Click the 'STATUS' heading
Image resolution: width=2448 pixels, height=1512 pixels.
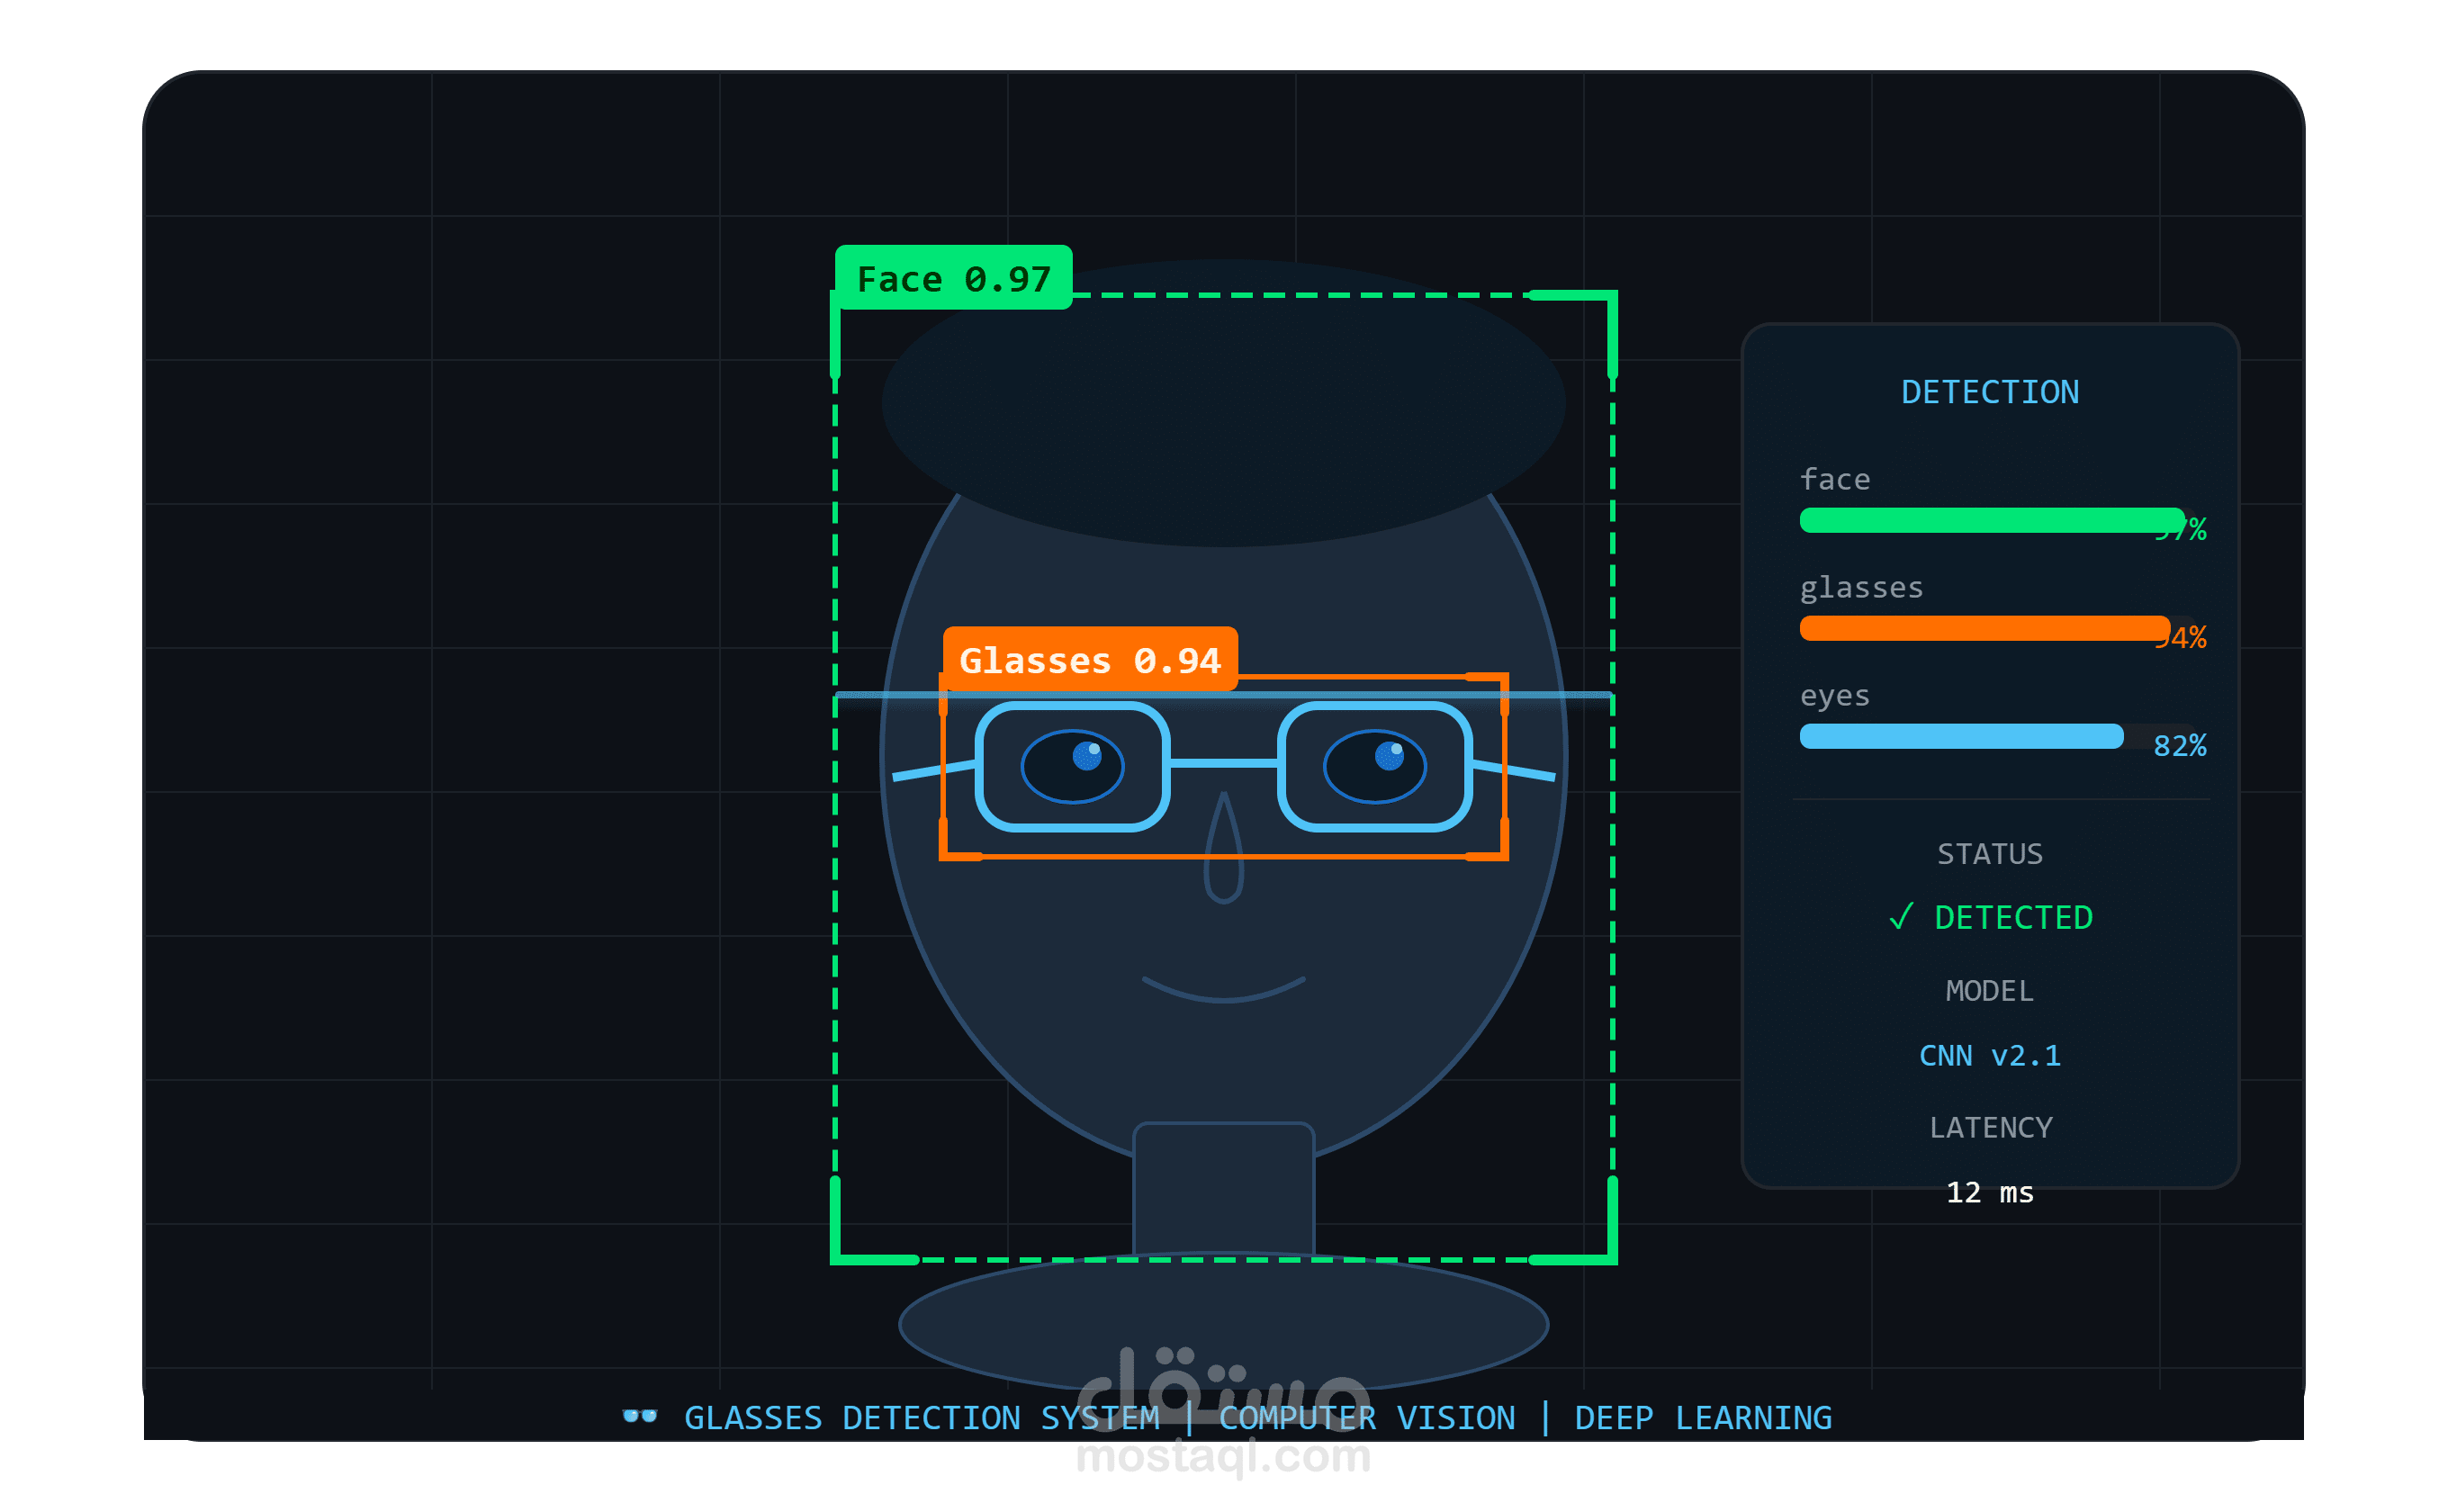[1990, 854]
